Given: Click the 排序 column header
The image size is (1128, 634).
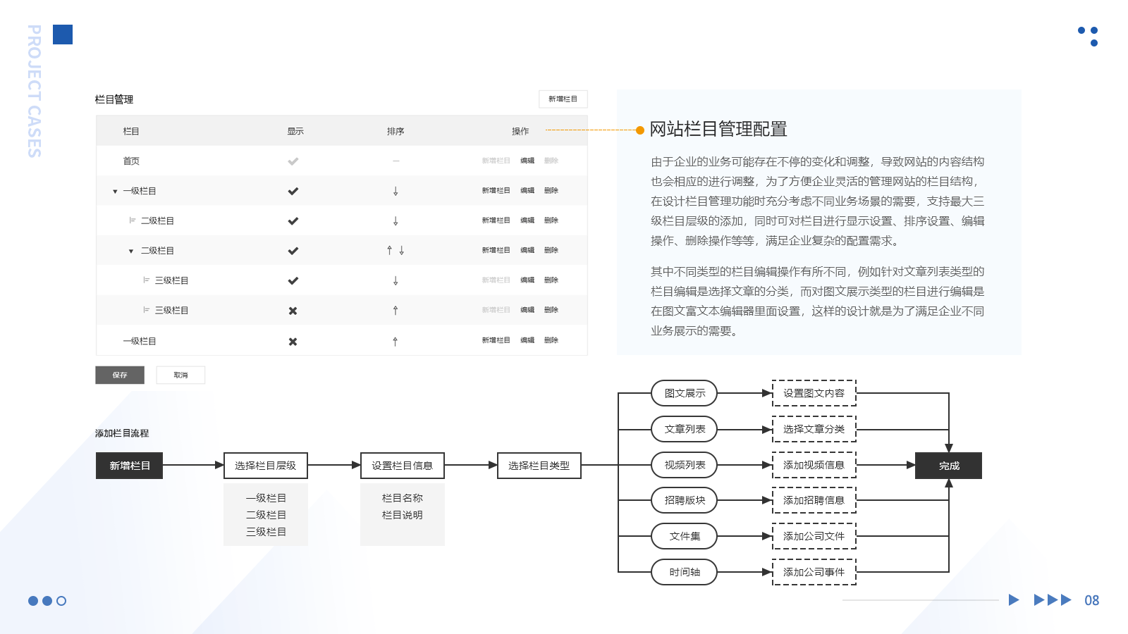Looking at the screenshot, I should coord(396,131).
